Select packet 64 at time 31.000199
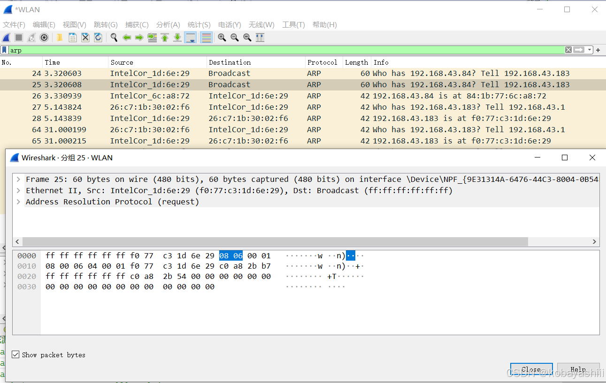The image size is (606, 383). pos(303,129)
